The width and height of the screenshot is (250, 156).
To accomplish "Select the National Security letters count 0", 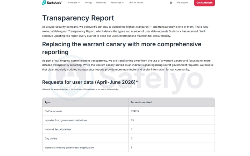I will [132, 129].
